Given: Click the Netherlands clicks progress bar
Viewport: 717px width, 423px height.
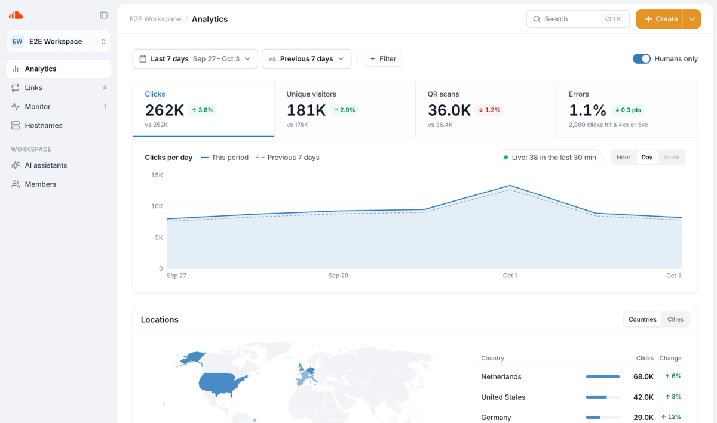Looking at the screenshot, I should pyautogui.click(x=603, y=377).
